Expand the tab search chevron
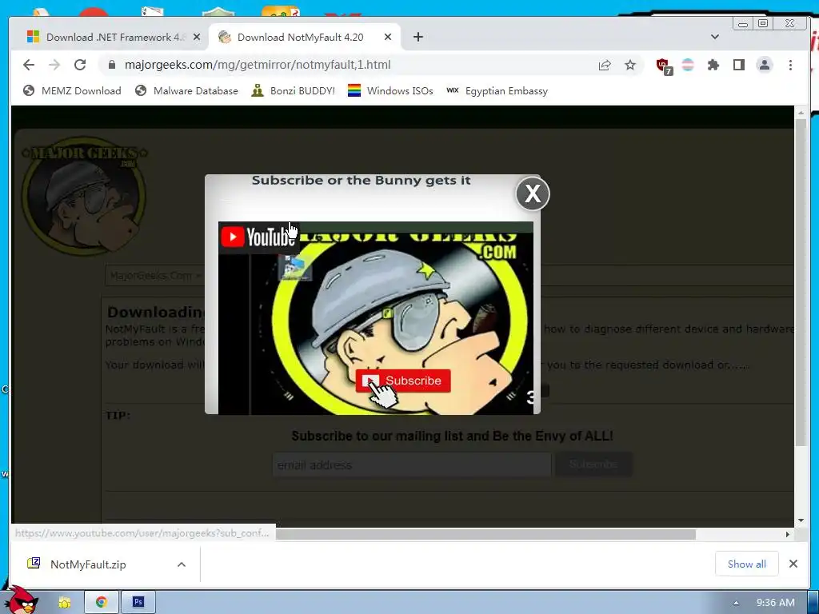 tap(715, 37)
